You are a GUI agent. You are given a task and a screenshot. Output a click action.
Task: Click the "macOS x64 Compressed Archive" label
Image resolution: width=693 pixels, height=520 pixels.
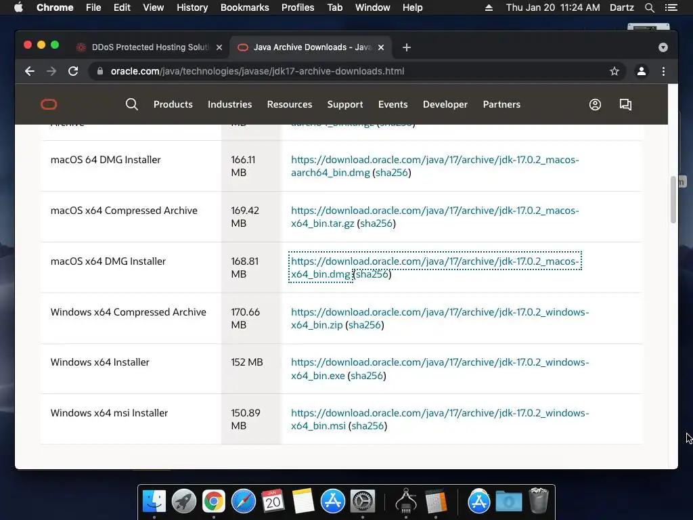coord(124,211)
